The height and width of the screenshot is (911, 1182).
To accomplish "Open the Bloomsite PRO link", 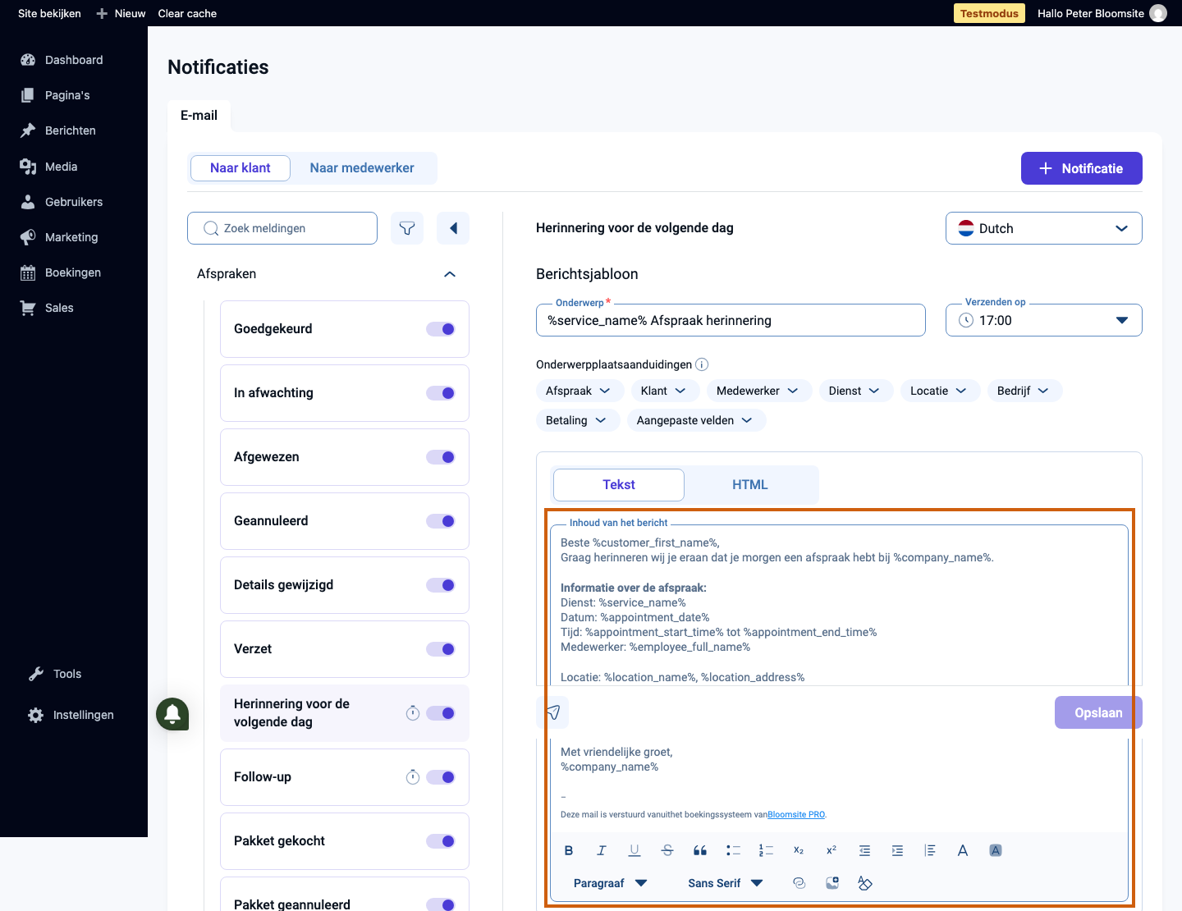I will pos(796,815).
